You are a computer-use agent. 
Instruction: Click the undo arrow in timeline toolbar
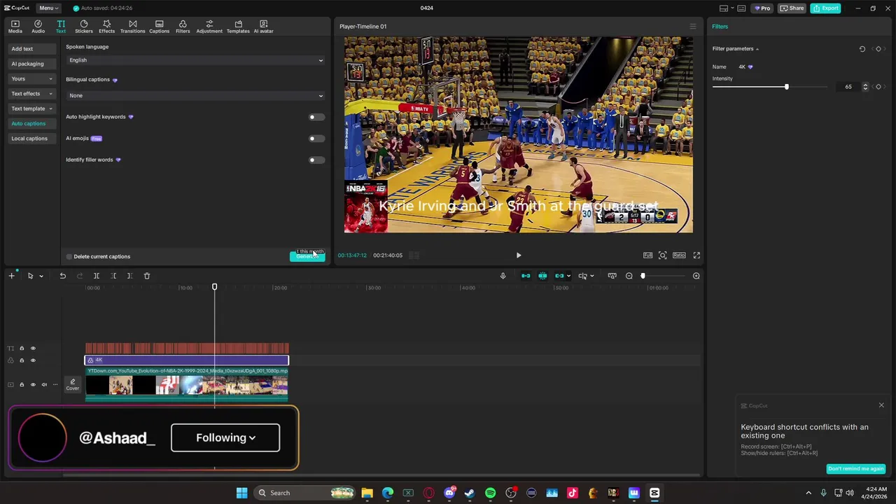(x=63, y=276)
